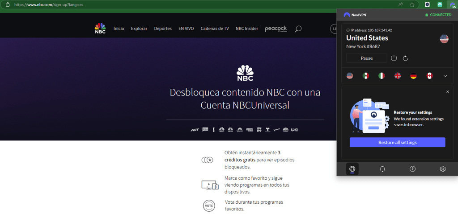Disconnect VPN using the power icon

[394, 58]
